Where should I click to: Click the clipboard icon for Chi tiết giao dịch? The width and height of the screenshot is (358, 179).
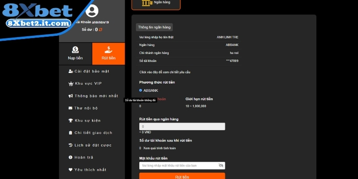point(70,132)
